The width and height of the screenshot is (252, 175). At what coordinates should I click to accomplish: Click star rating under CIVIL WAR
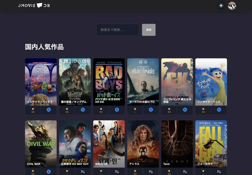point(33,172)
